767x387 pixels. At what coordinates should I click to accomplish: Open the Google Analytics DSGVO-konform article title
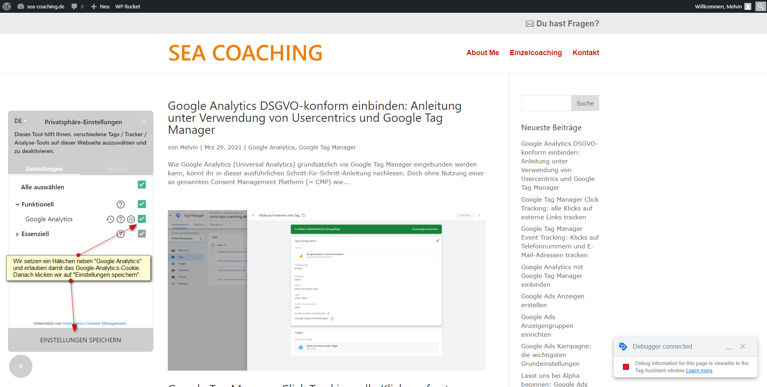tap(314, 118)
